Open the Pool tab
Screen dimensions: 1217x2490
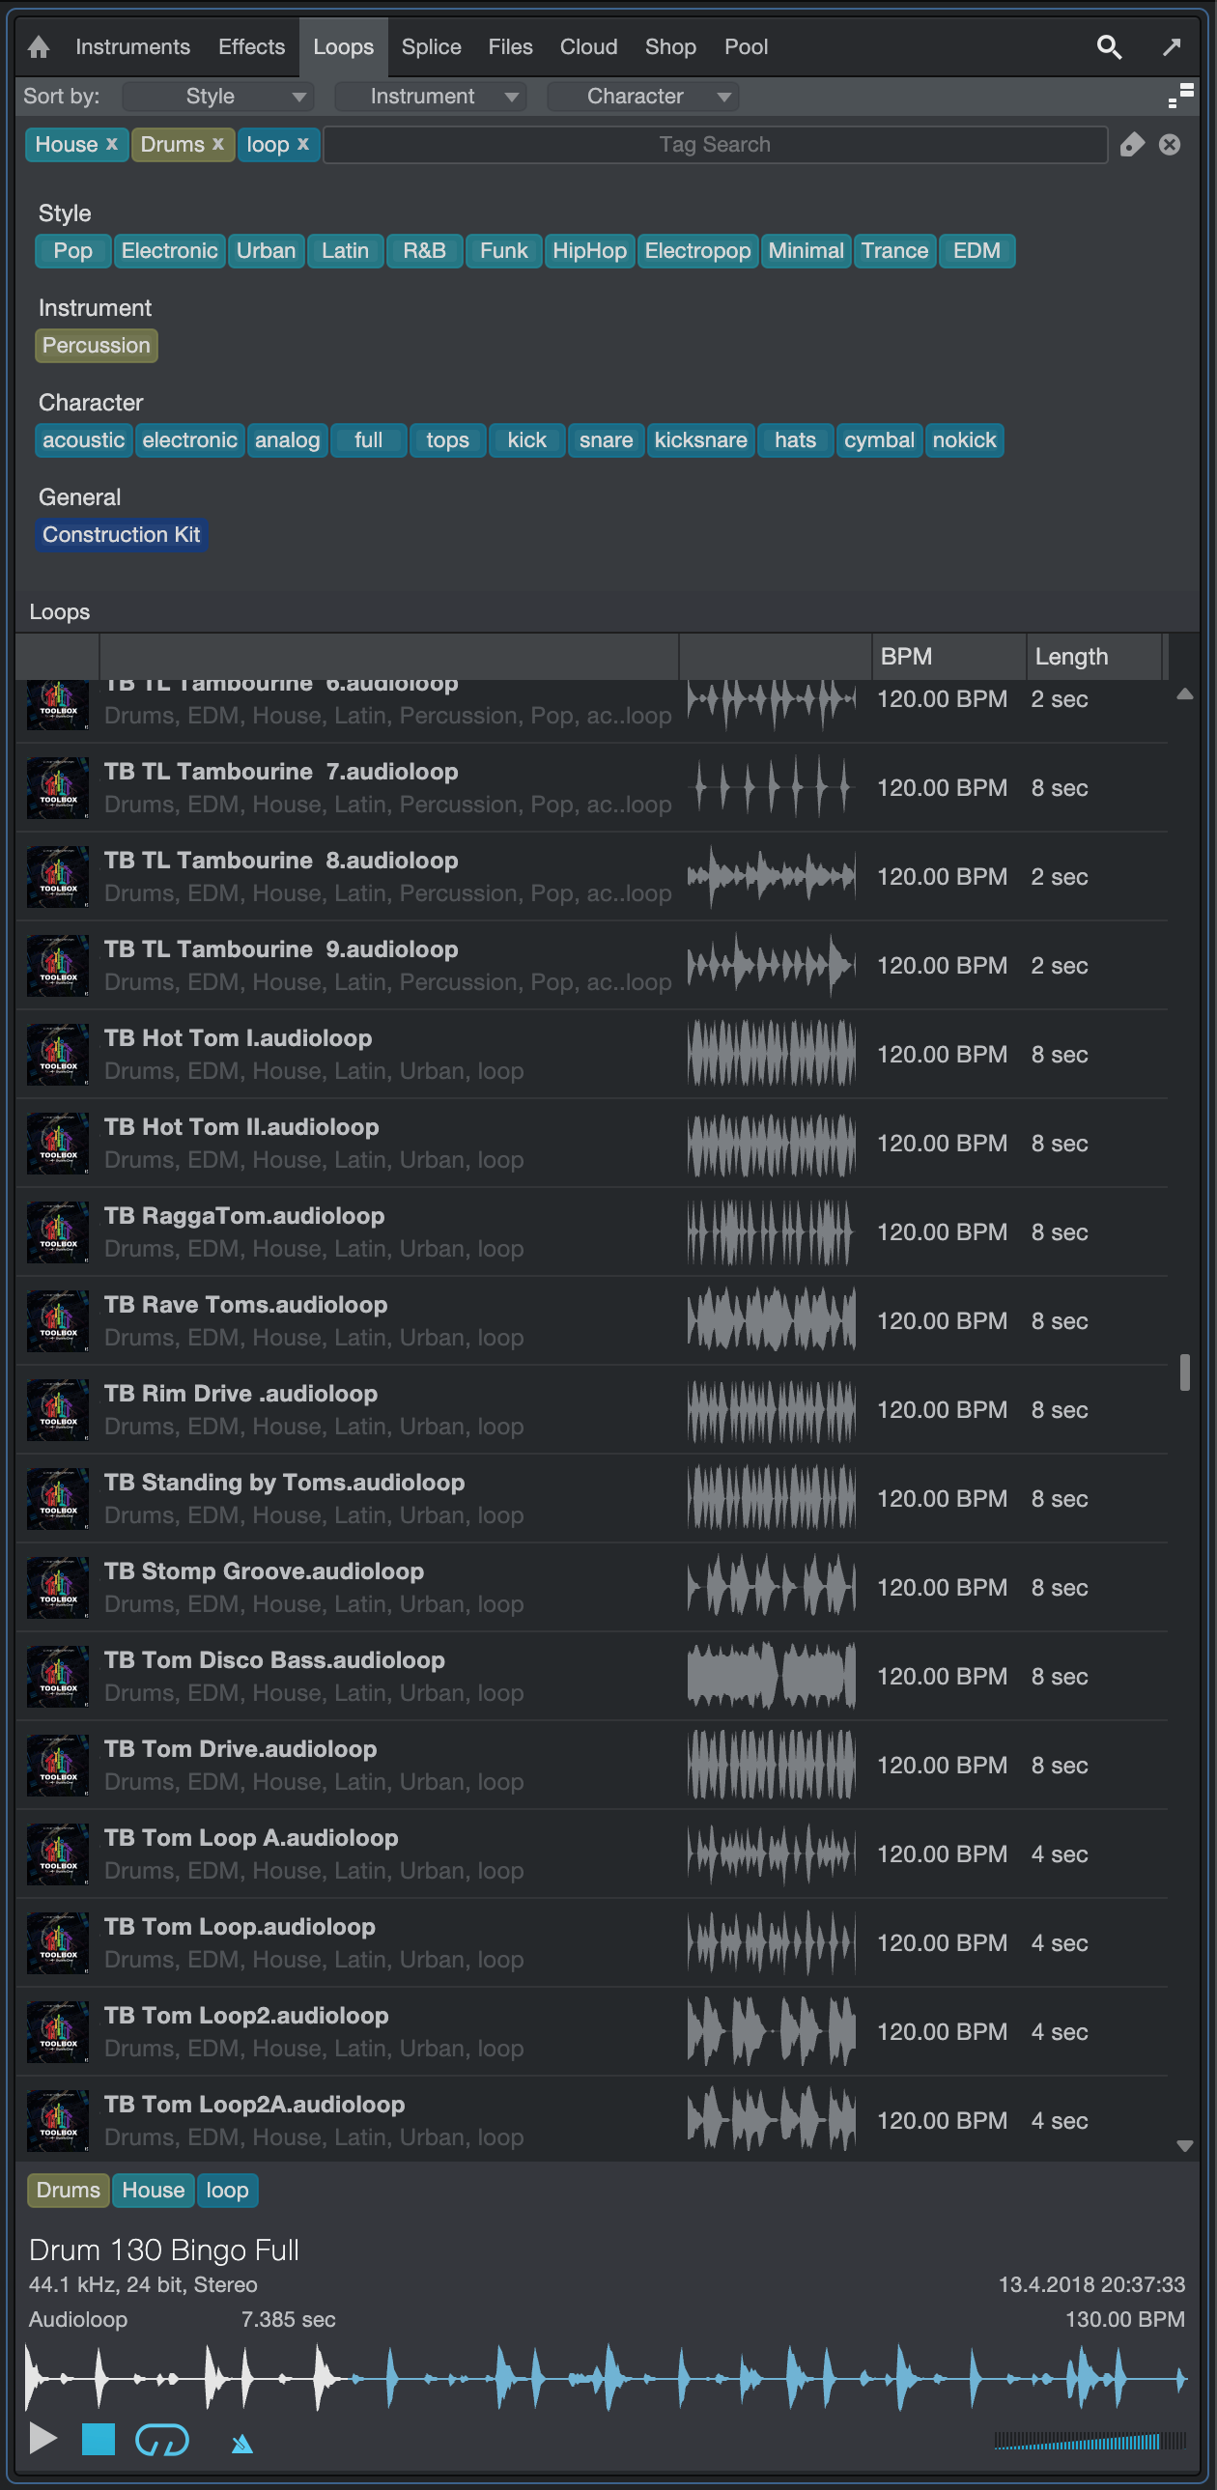pyautogui.click(x=747, y=46)
